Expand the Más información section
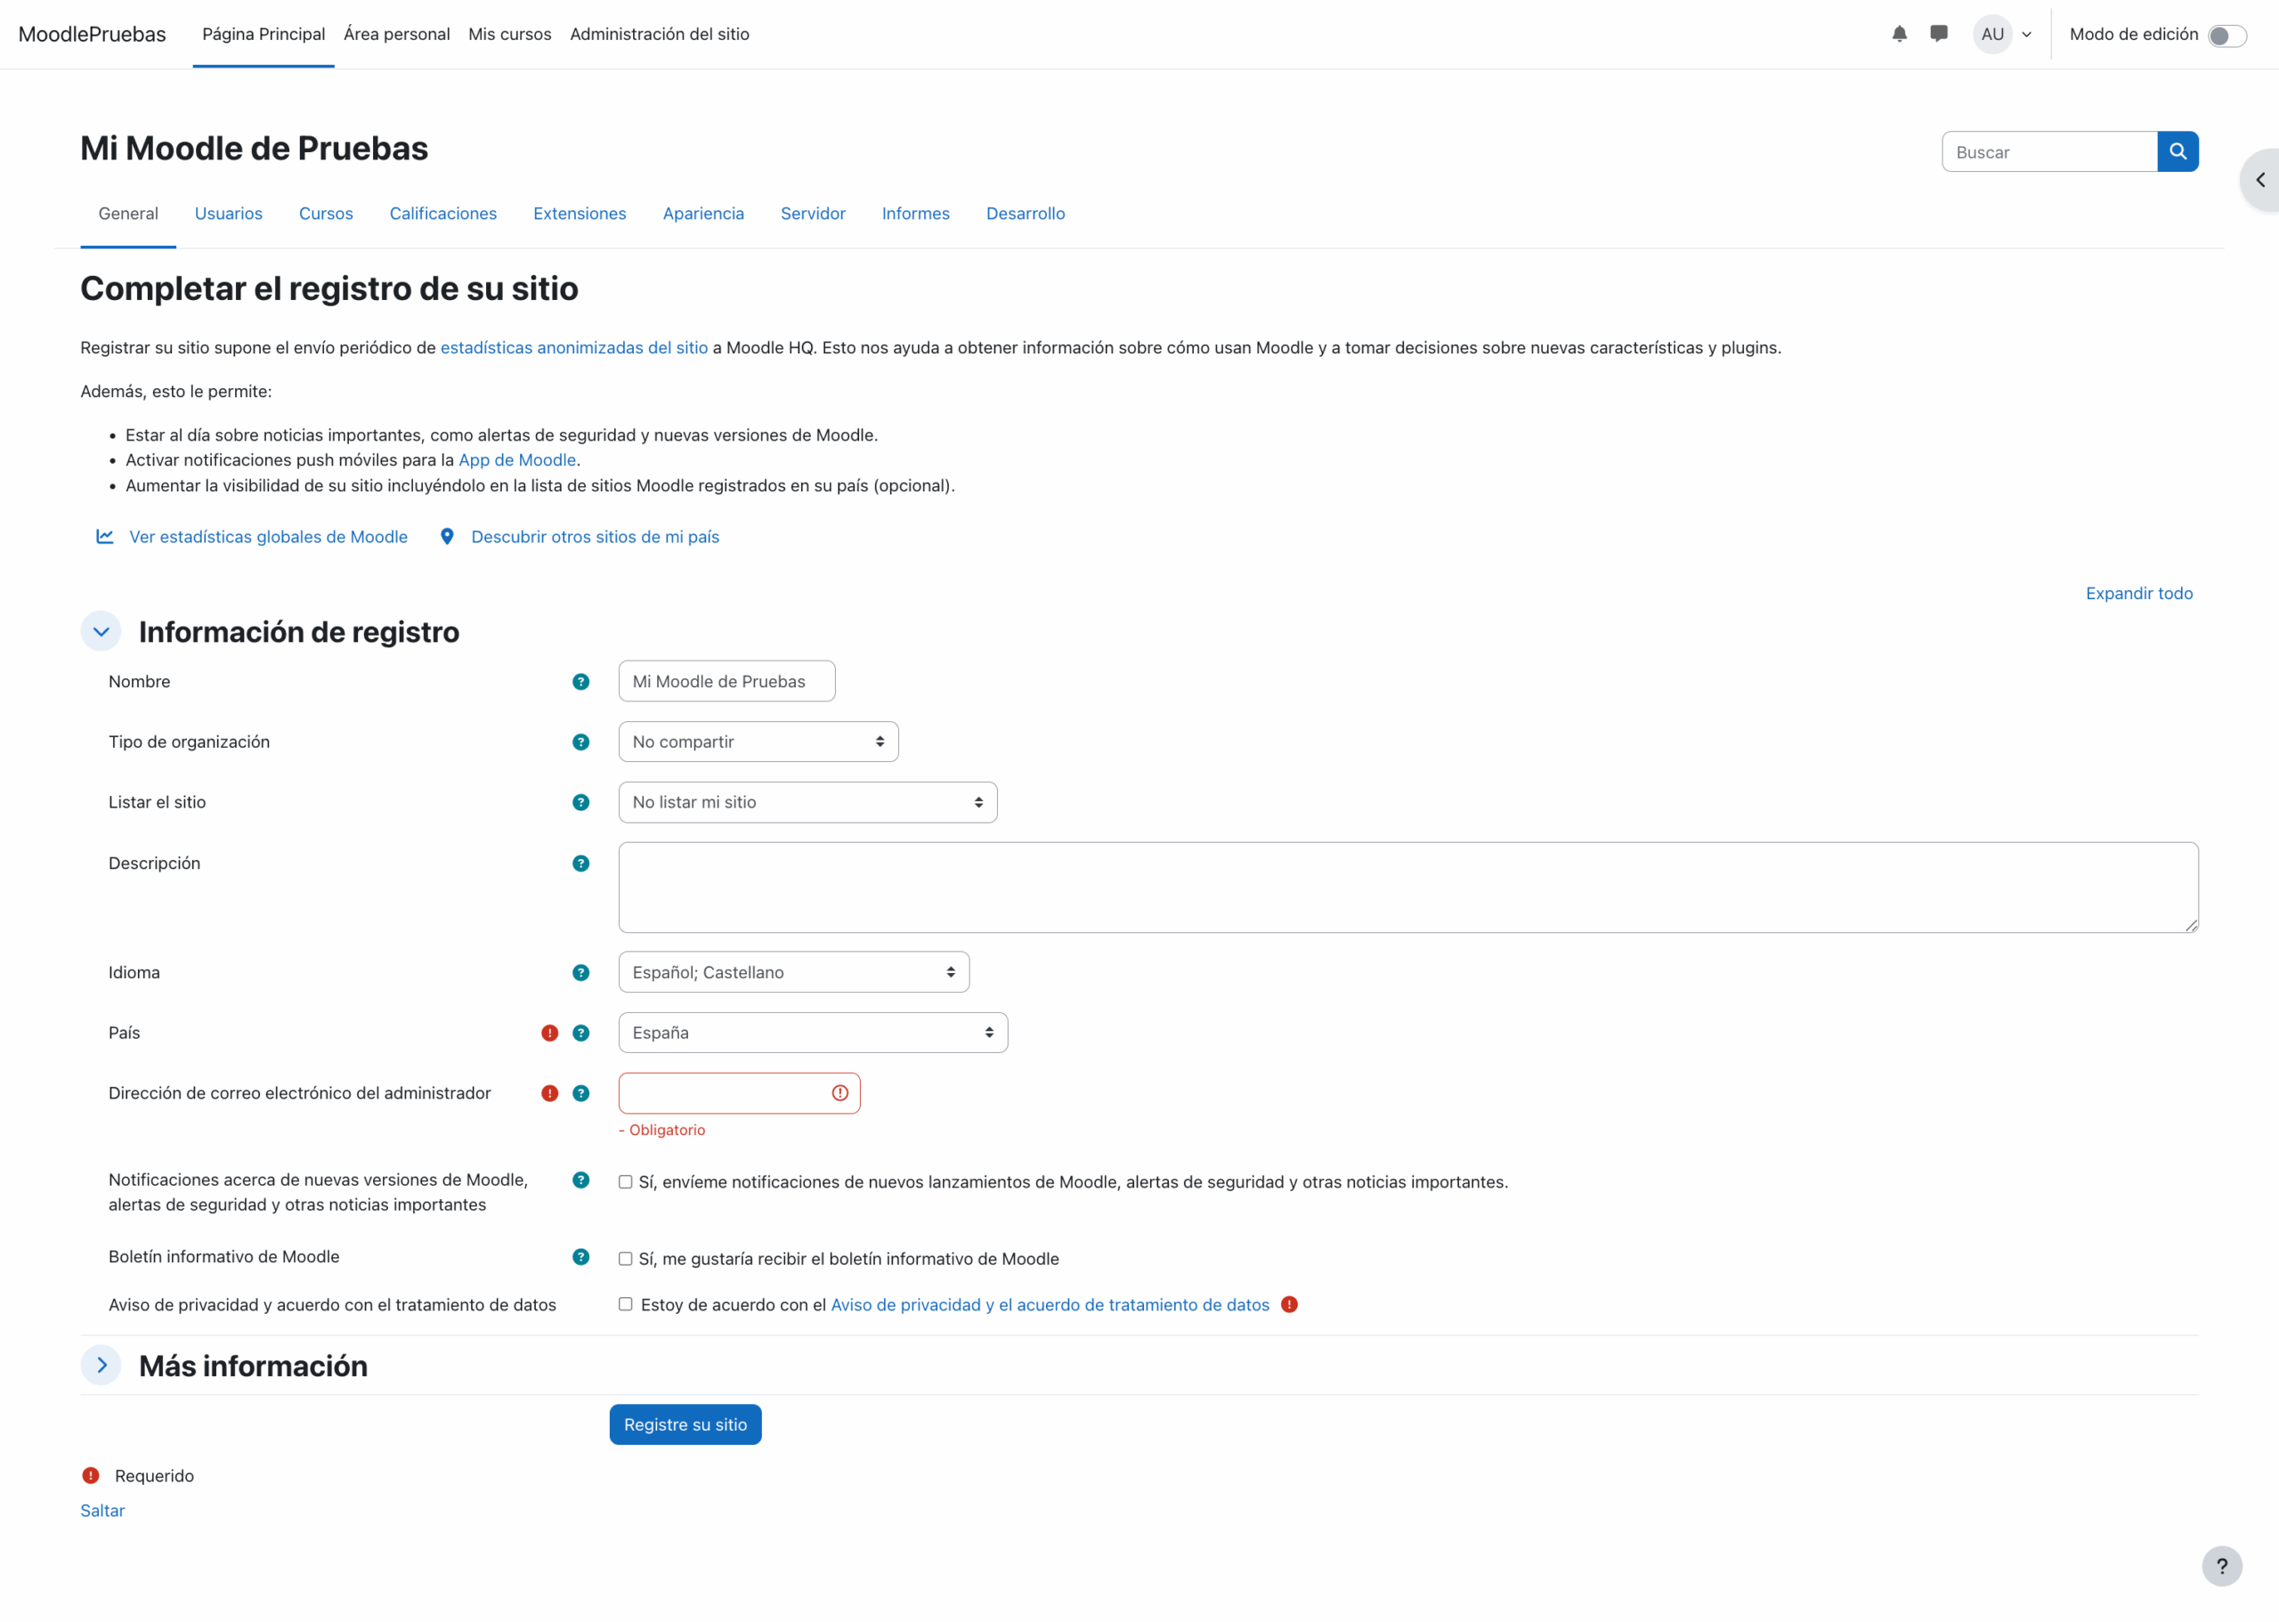The image size is (2279, 1622). [x=101, y=1366]
